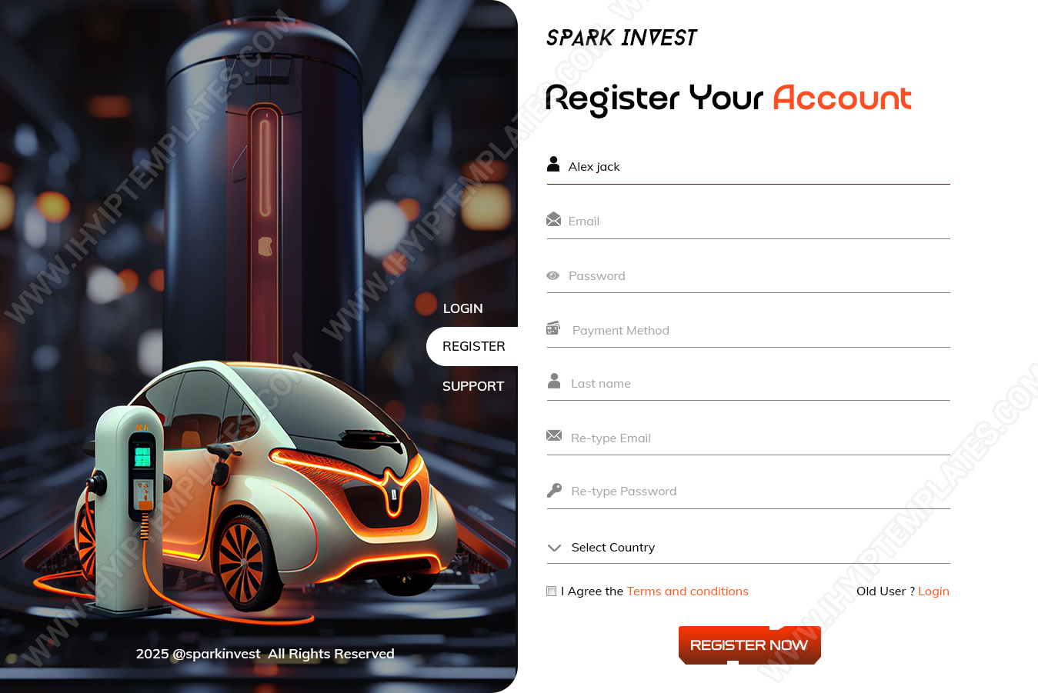Switch to the LOGIN tab
This screenshot has width=1038, height=693.
coord(463,308)
